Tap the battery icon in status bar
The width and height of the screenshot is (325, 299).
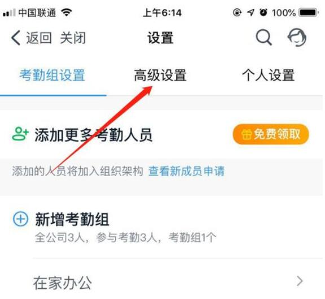point(309,12)
